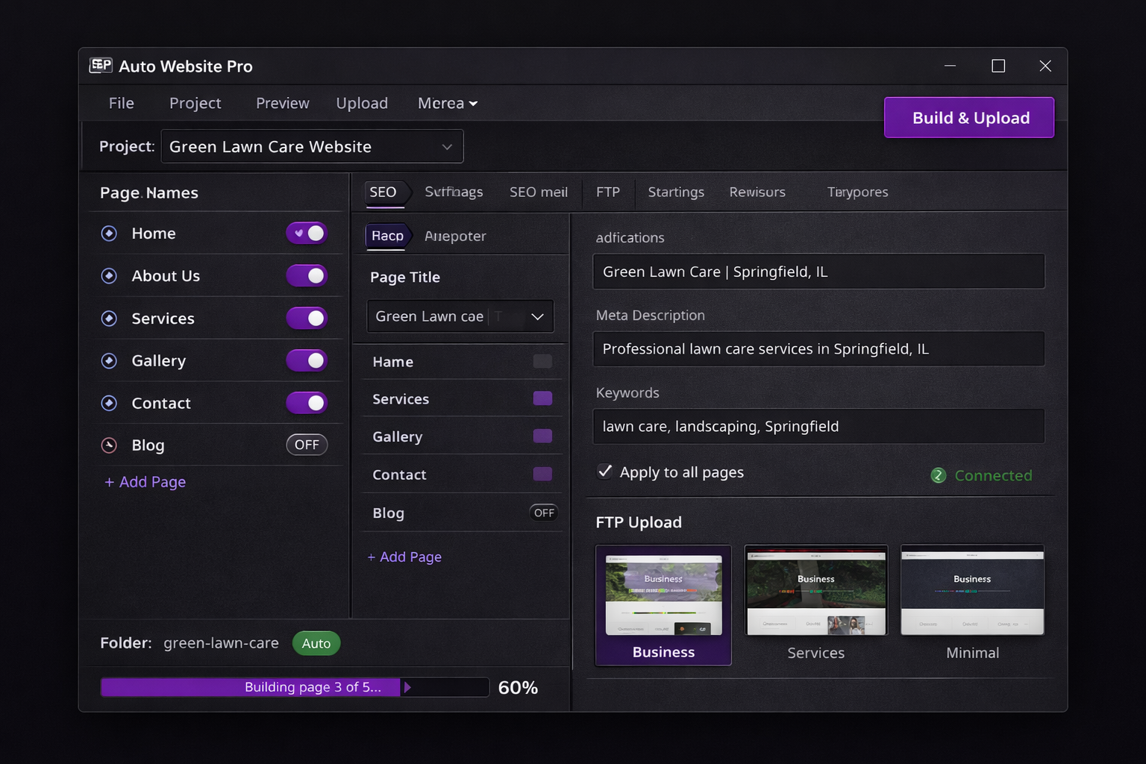
Task: Click the Blog clock icon in sidebar
Action: tap(109, 445)
